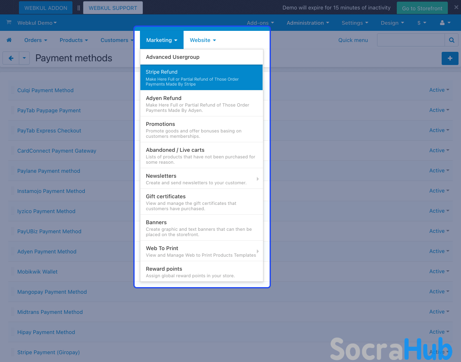Open the Design menu
Viewport: 461px width, 362px height.
coord(393,23)
